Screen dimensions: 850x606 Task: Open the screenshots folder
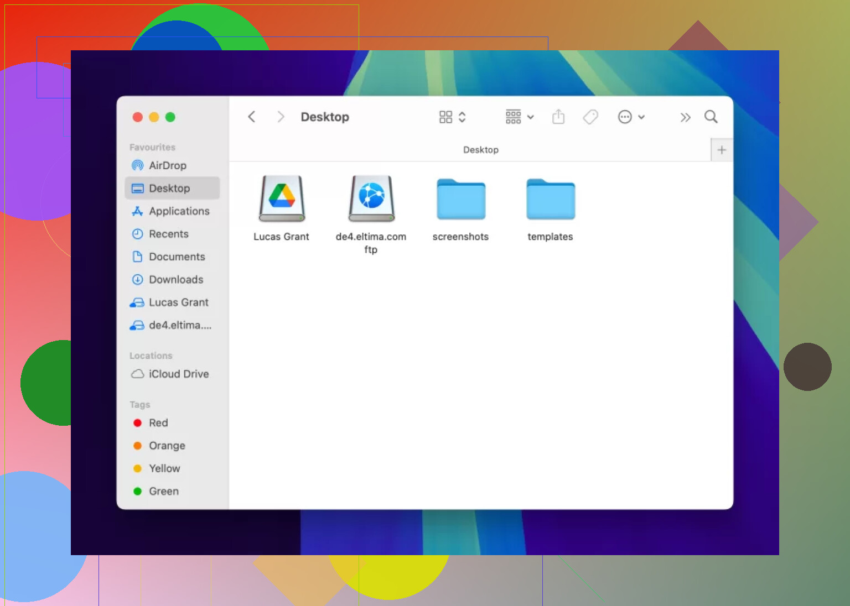[x=460, y=200]
